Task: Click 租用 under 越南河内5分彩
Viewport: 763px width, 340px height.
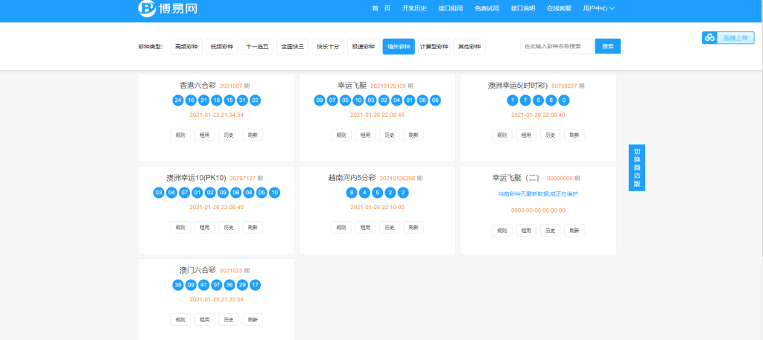Action: (364, 228)
